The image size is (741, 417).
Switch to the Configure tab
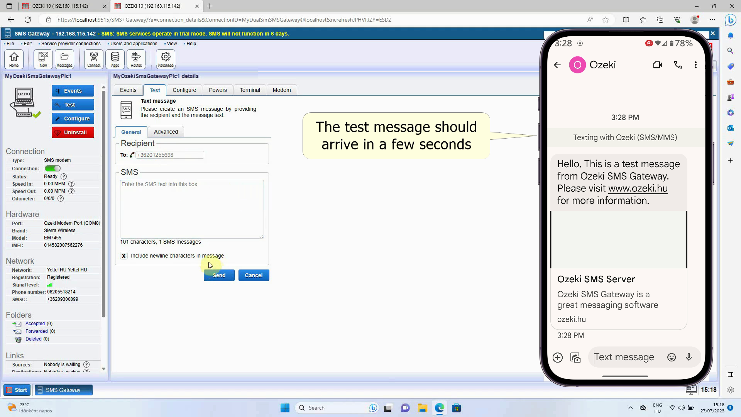tap(184, 90)
